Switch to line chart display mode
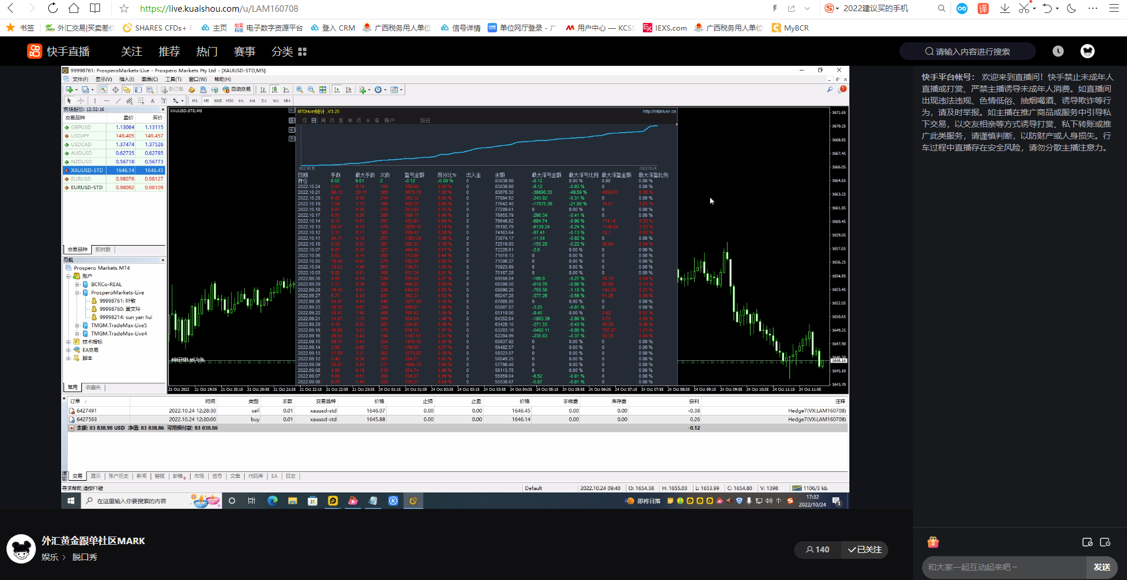This screenshot has width=1127, height=580. (x=286, y=90)
